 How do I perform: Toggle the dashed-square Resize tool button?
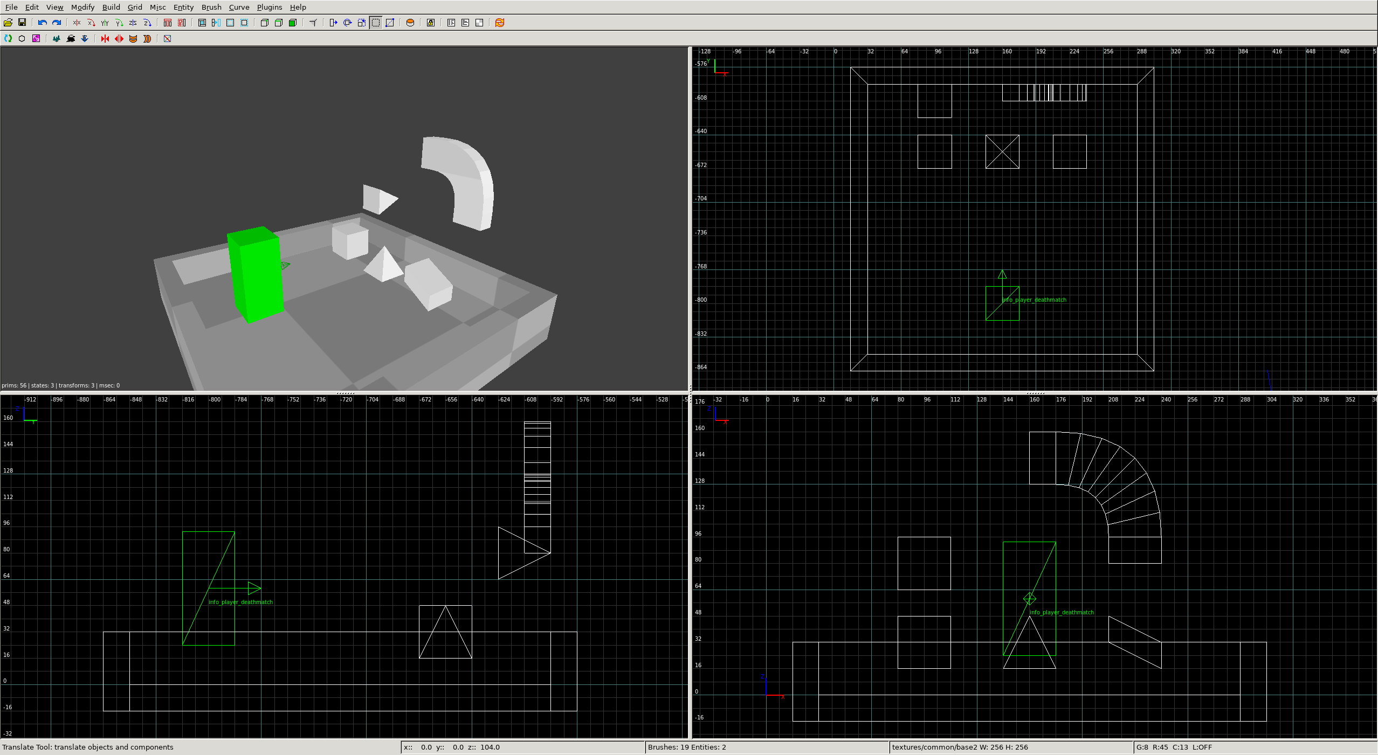[376, 23]
